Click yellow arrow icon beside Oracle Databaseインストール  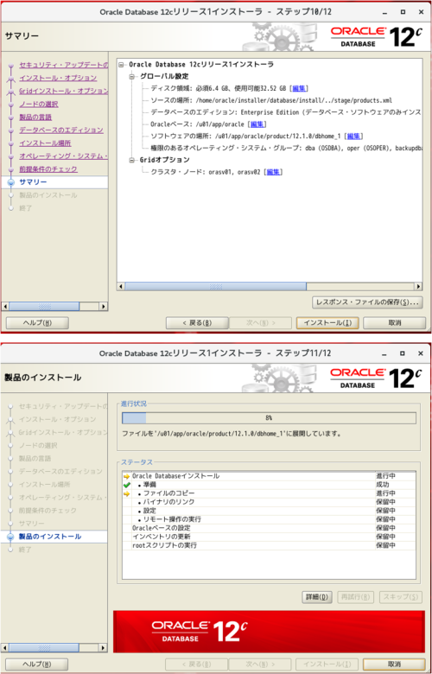(x=126, y=476)
